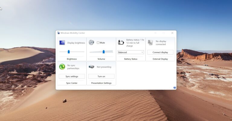Click the 'External Display' tile label
The height and width of the screenshot is (121, 232).
pyautogui.click(x=160, y=59)
